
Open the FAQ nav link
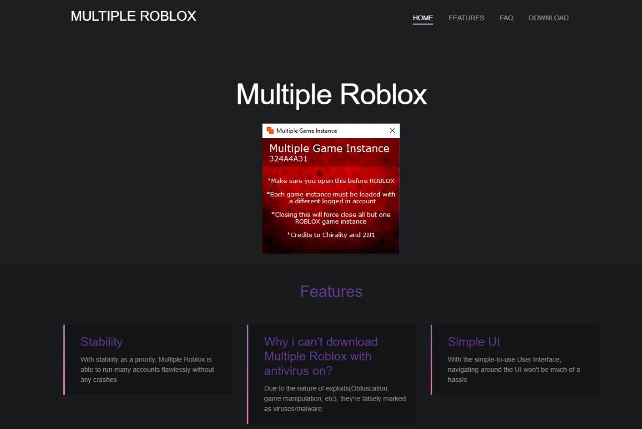[x=506, y=18]
